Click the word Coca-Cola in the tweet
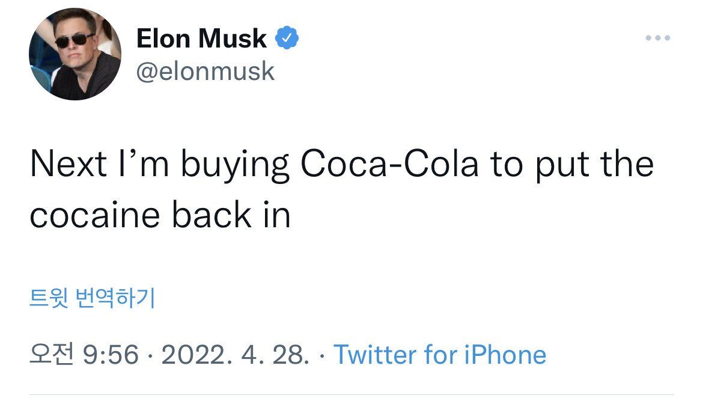 point(389,164)
